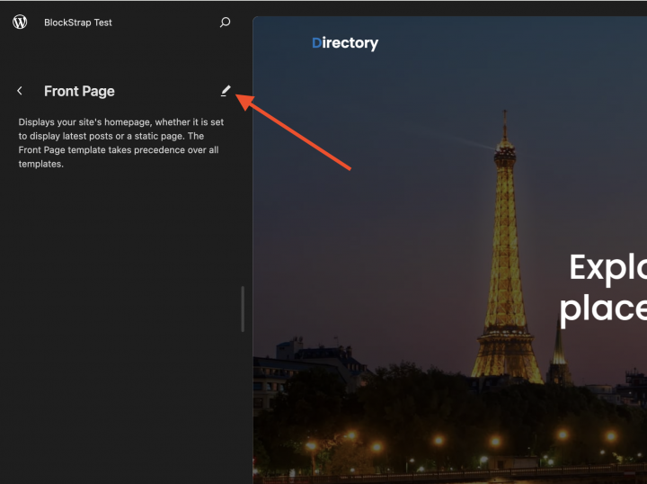Click the WordPress logo icon

20,22
